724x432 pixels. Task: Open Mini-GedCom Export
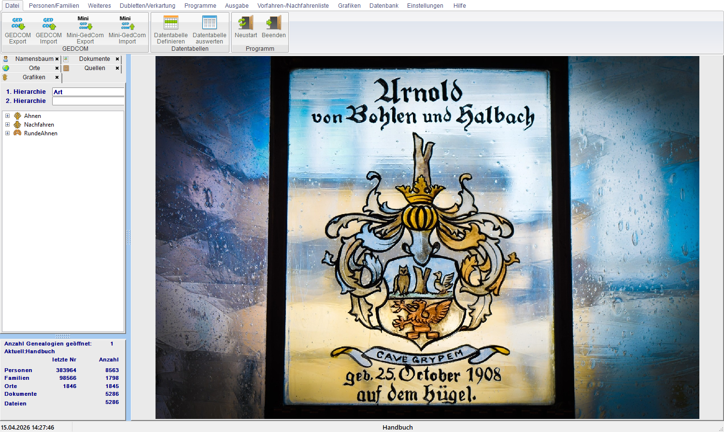pos(85,24)
